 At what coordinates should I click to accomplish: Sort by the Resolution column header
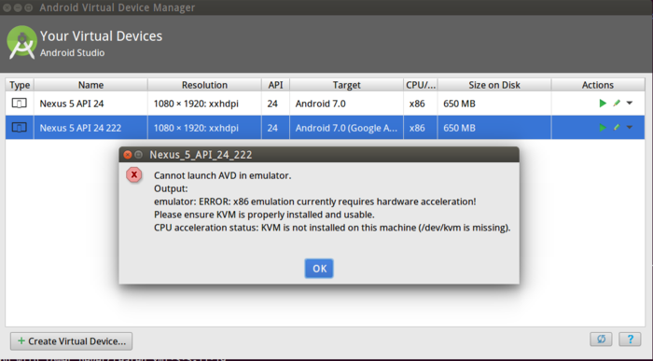(x=204, y=85)
